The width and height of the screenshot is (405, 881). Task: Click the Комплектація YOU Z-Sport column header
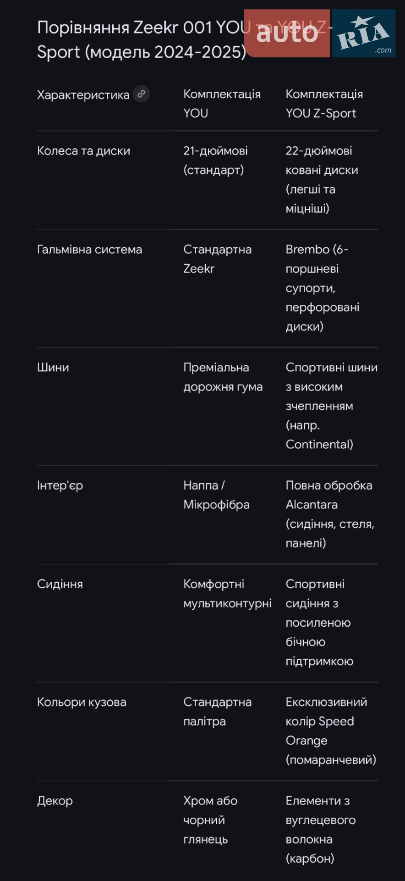324,104
